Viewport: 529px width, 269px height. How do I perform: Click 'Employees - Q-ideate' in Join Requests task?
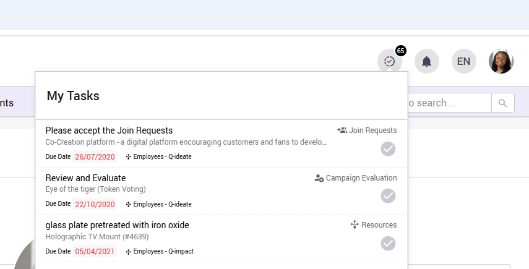coord(162,156)
